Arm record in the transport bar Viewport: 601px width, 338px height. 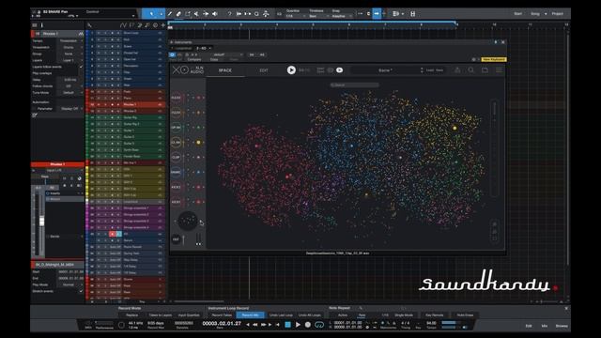(307, 325)
